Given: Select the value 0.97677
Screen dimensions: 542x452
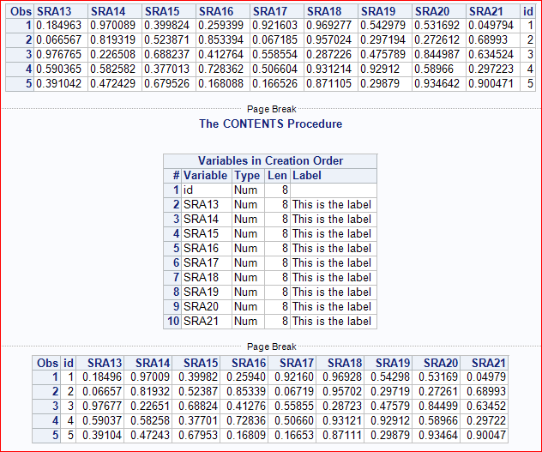Looking at the screenshot, I should point(102,406).
